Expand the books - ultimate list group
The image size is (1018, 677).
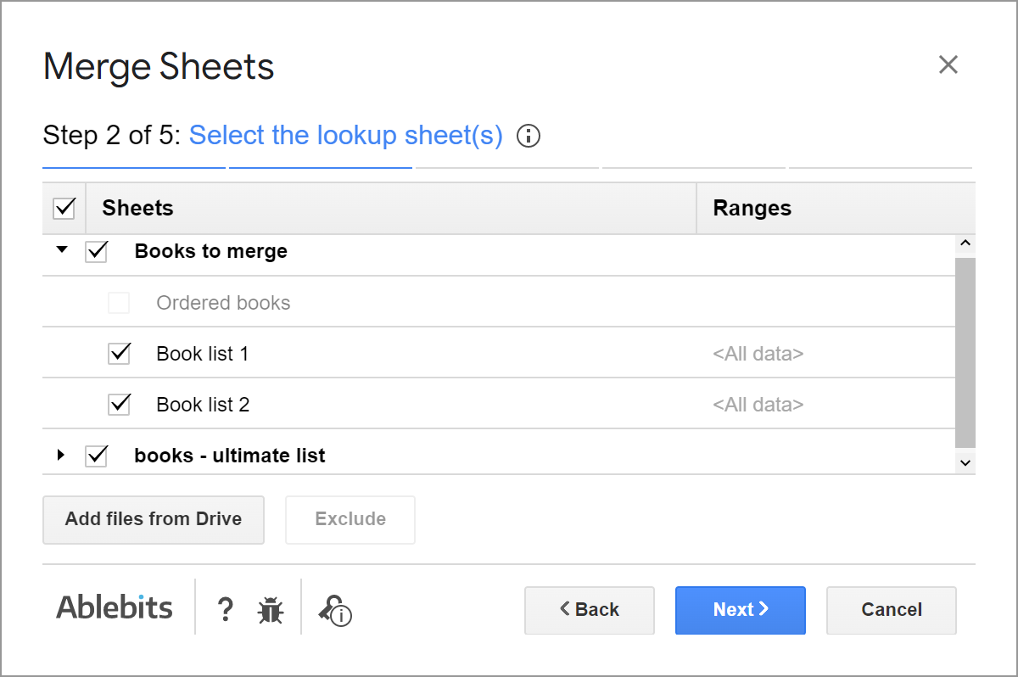click(60, 454)
